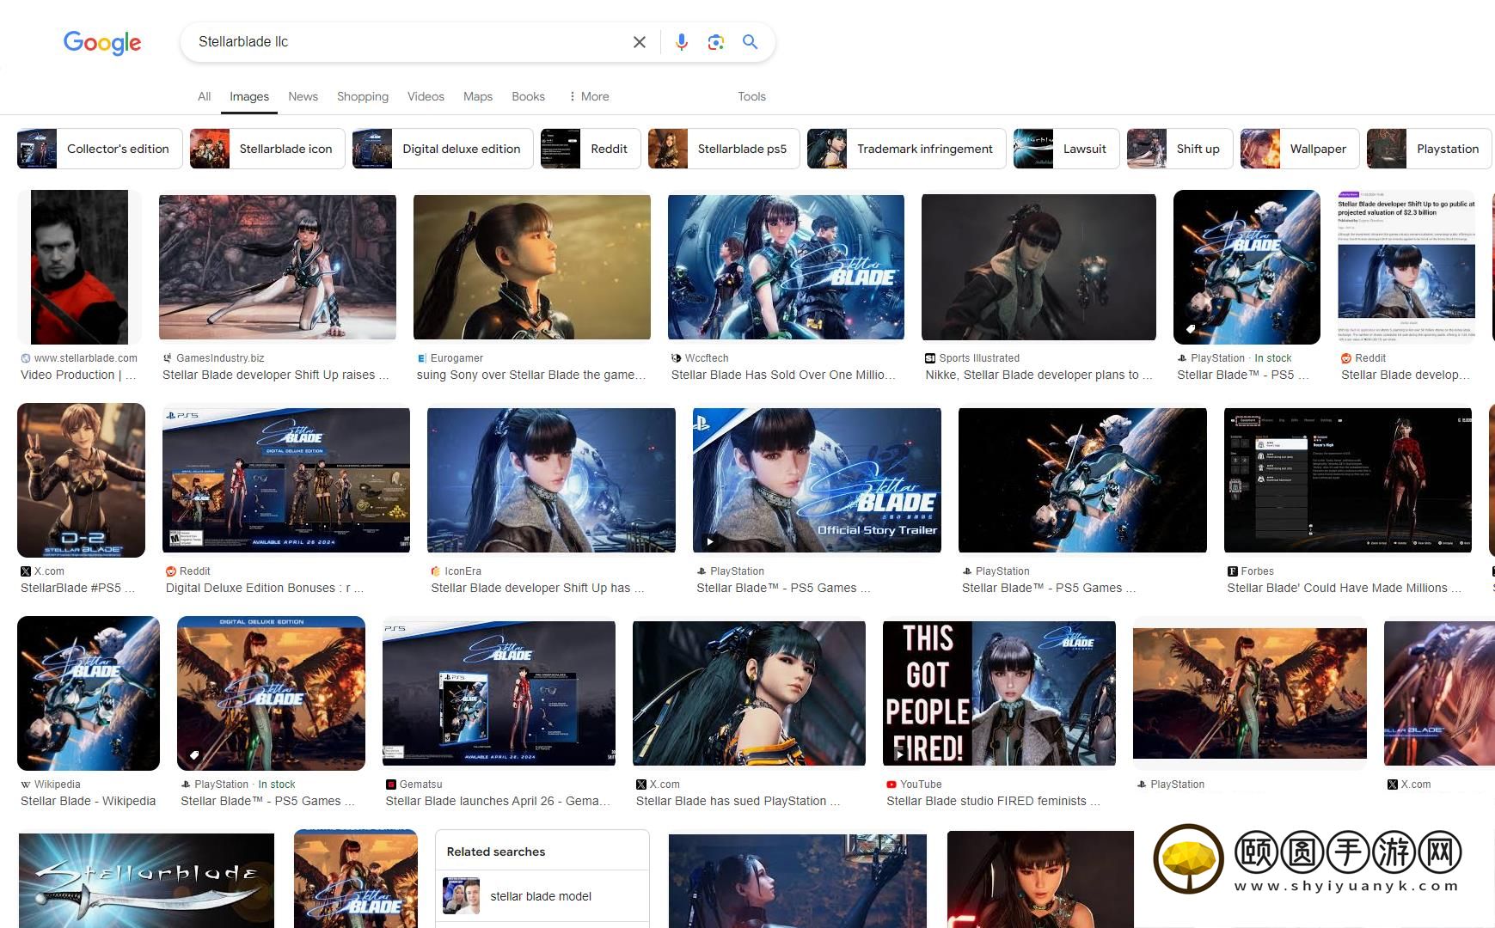Select the Lawsuit filter chip
The image size is (1495, 928).
coord(1066,149)
